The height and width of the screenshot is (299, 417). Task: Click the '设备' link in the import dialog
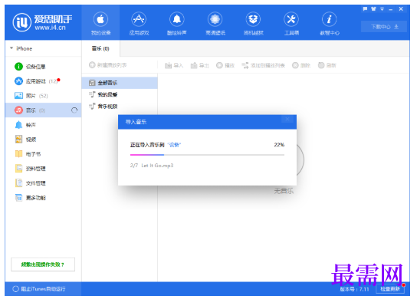[174, 145]
